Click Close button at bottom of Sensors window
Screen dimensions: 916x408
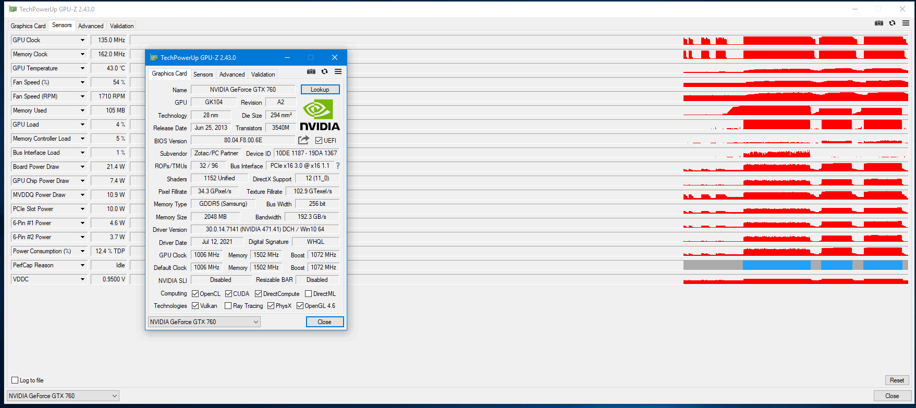pos(892,396)
